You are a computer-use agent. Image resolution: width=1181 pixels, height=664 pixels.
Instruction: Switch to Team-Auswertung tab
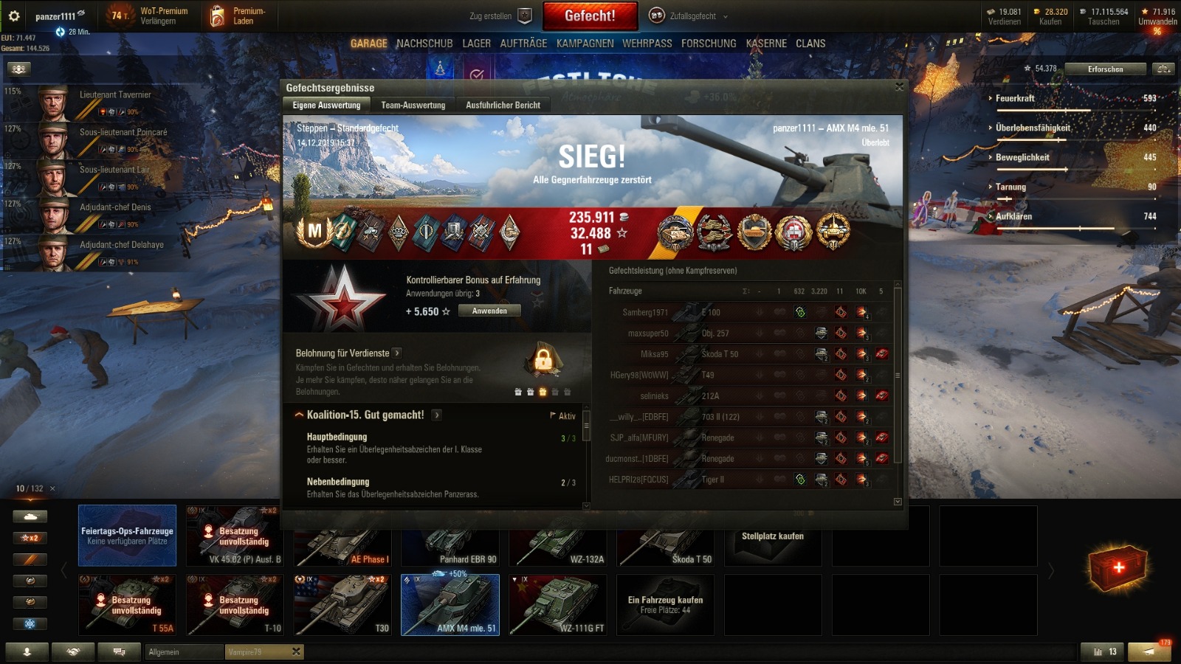[413, 106]
